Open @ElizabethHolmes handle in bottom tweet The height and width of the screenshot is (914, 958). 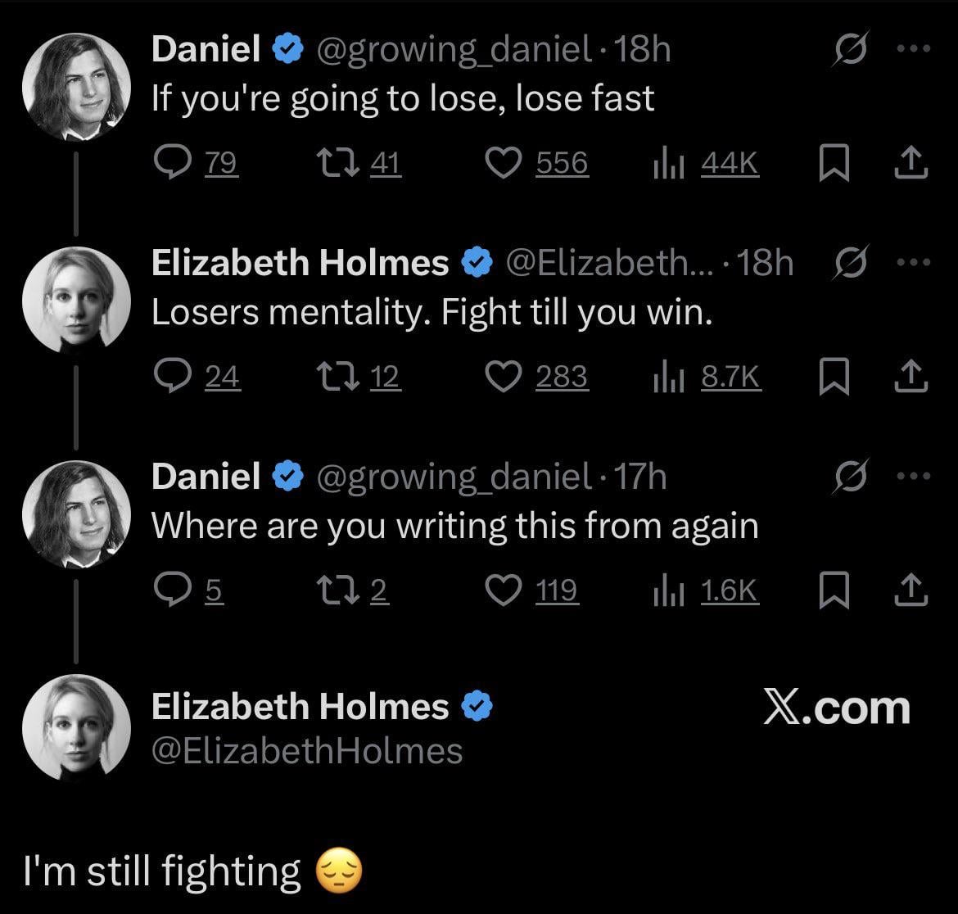307,751
